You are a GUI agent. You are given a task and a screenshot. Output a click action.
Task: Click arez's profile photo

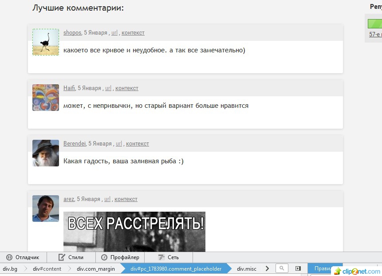46,209
